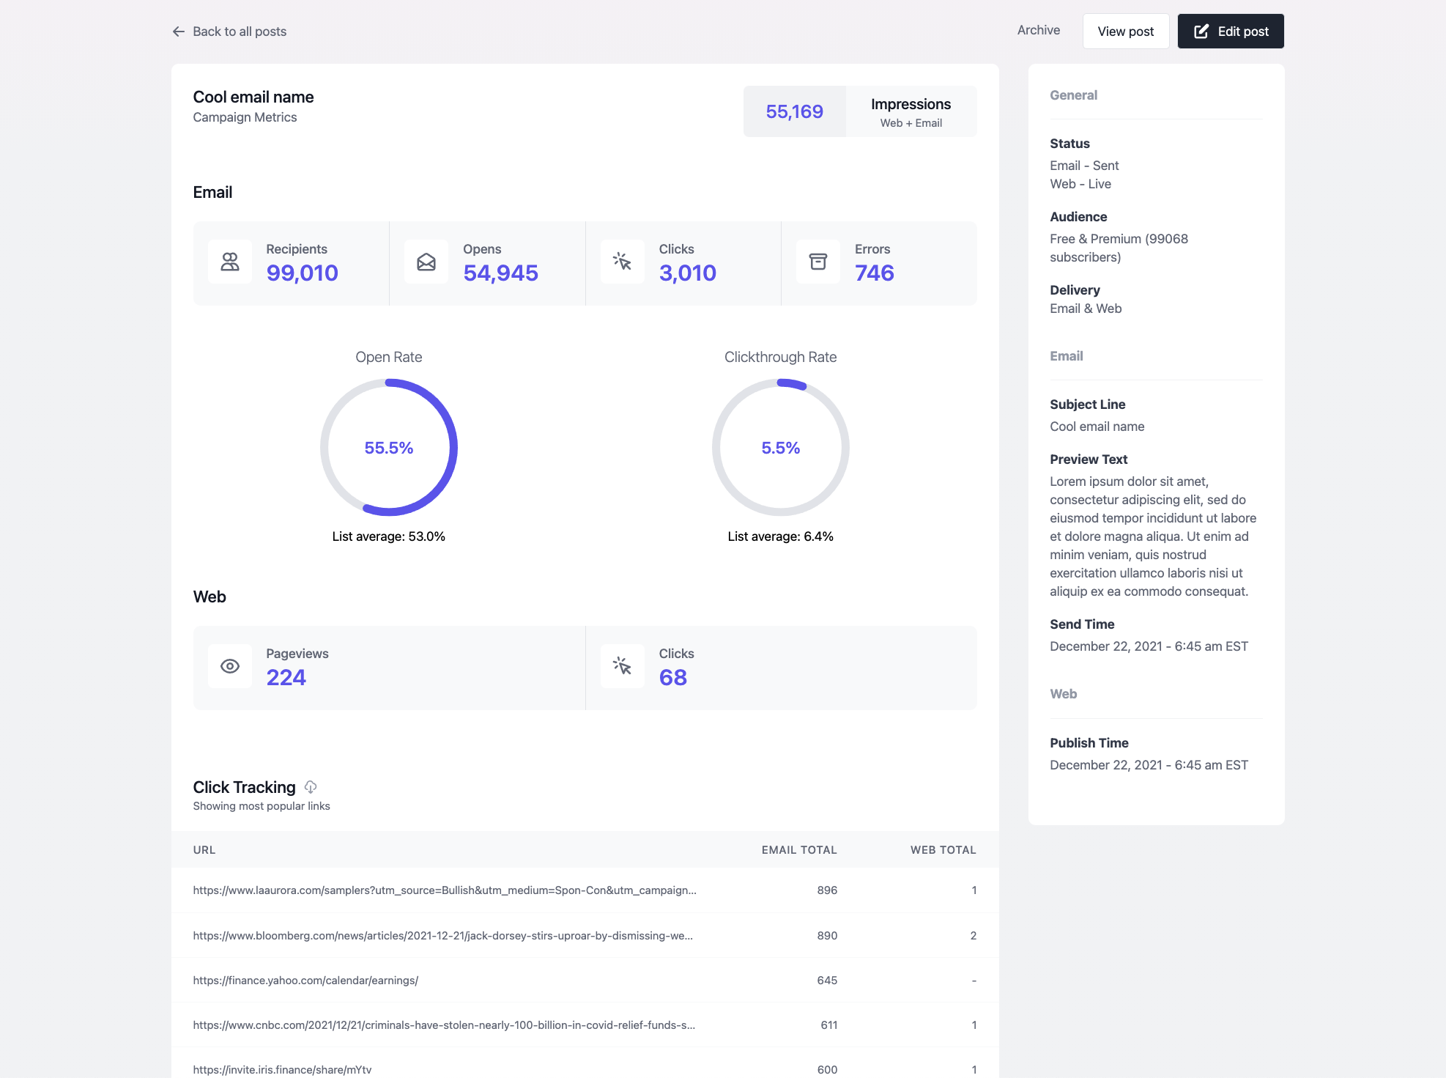Click the Email Clicks cursor icon
1446x1078 pixels.
(622, 262)
